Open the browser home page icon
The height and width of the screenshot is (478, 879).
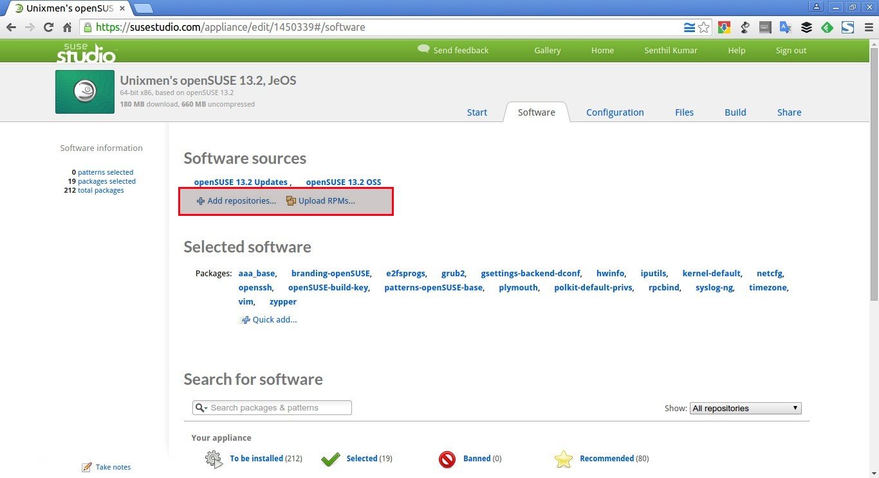tap(67, 28)
